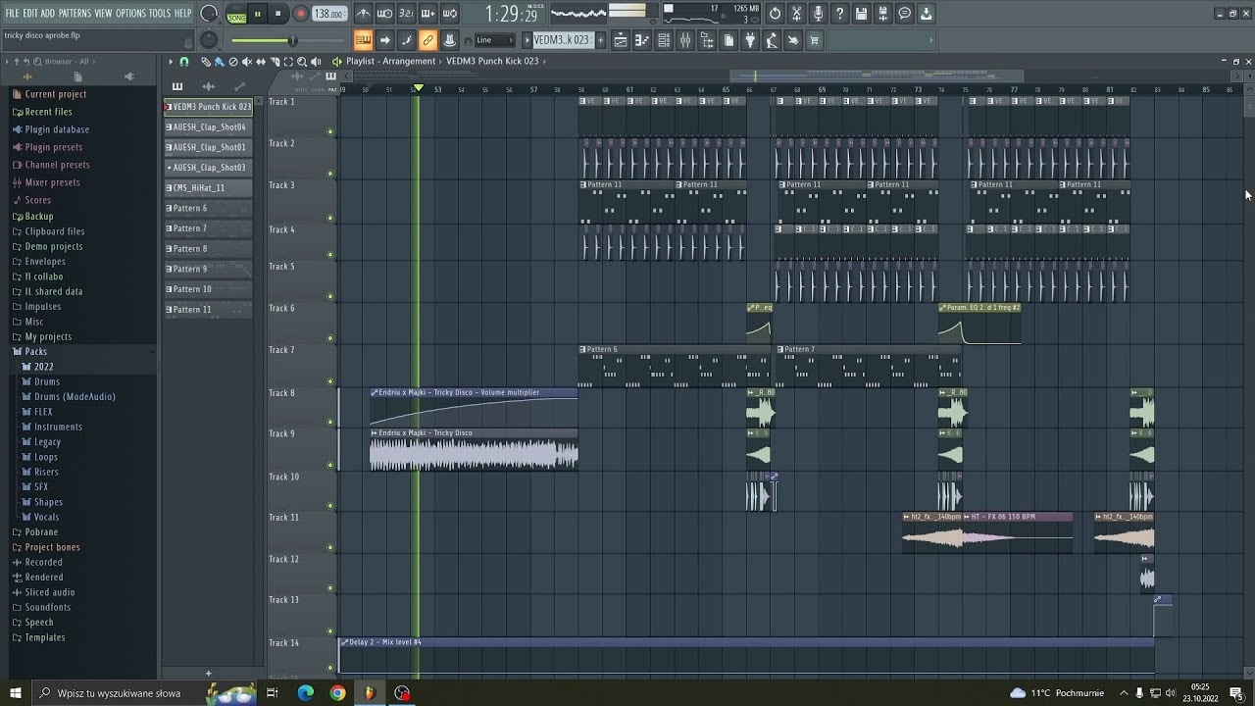Click the undo history icon
Screen dimensions: 1255x706
(776, 14)
